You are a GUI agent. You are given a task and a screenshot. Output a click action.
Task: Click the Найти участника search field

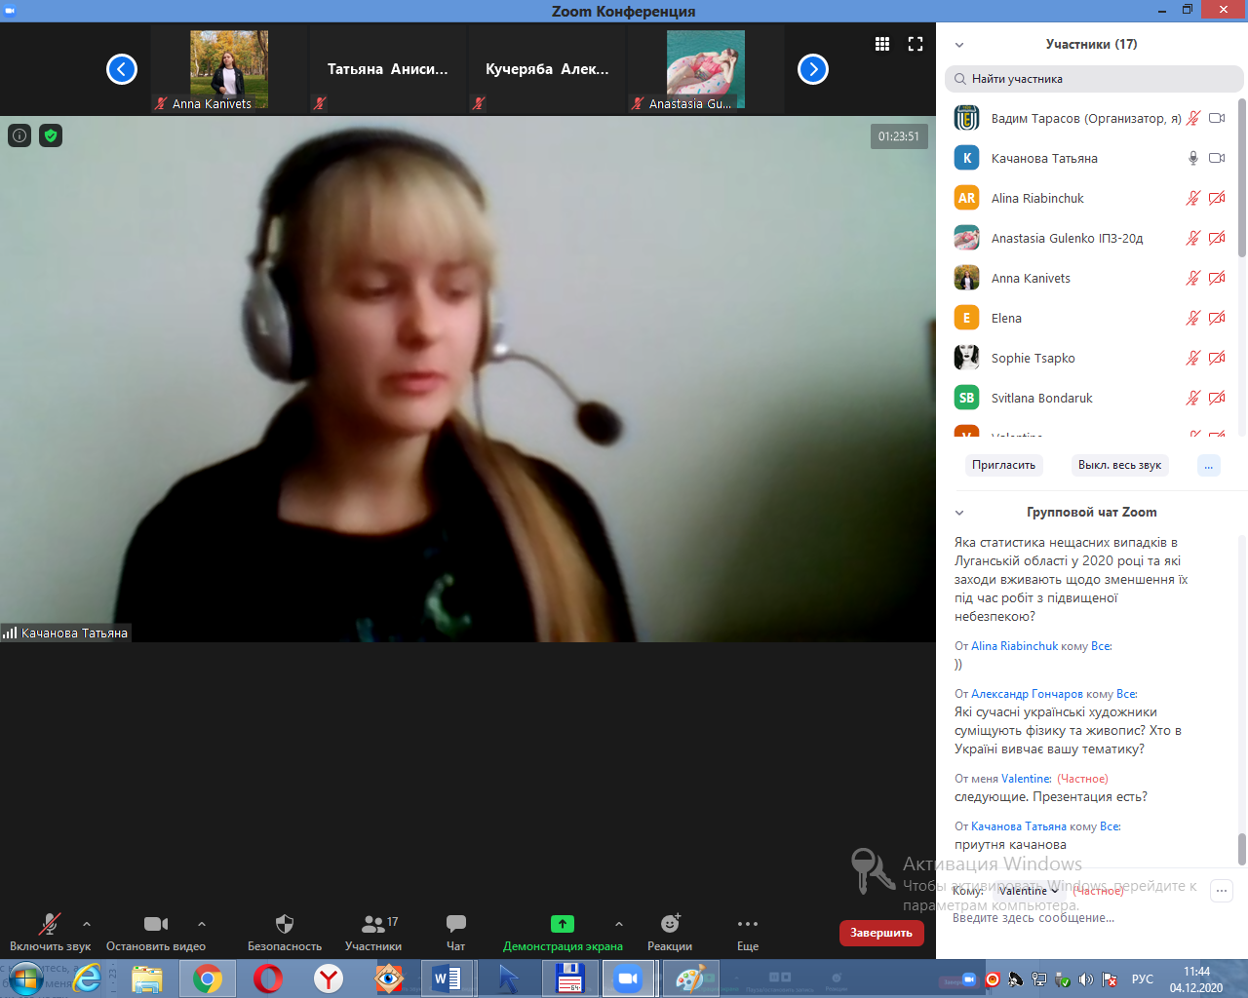click(x=1094, y=79)
